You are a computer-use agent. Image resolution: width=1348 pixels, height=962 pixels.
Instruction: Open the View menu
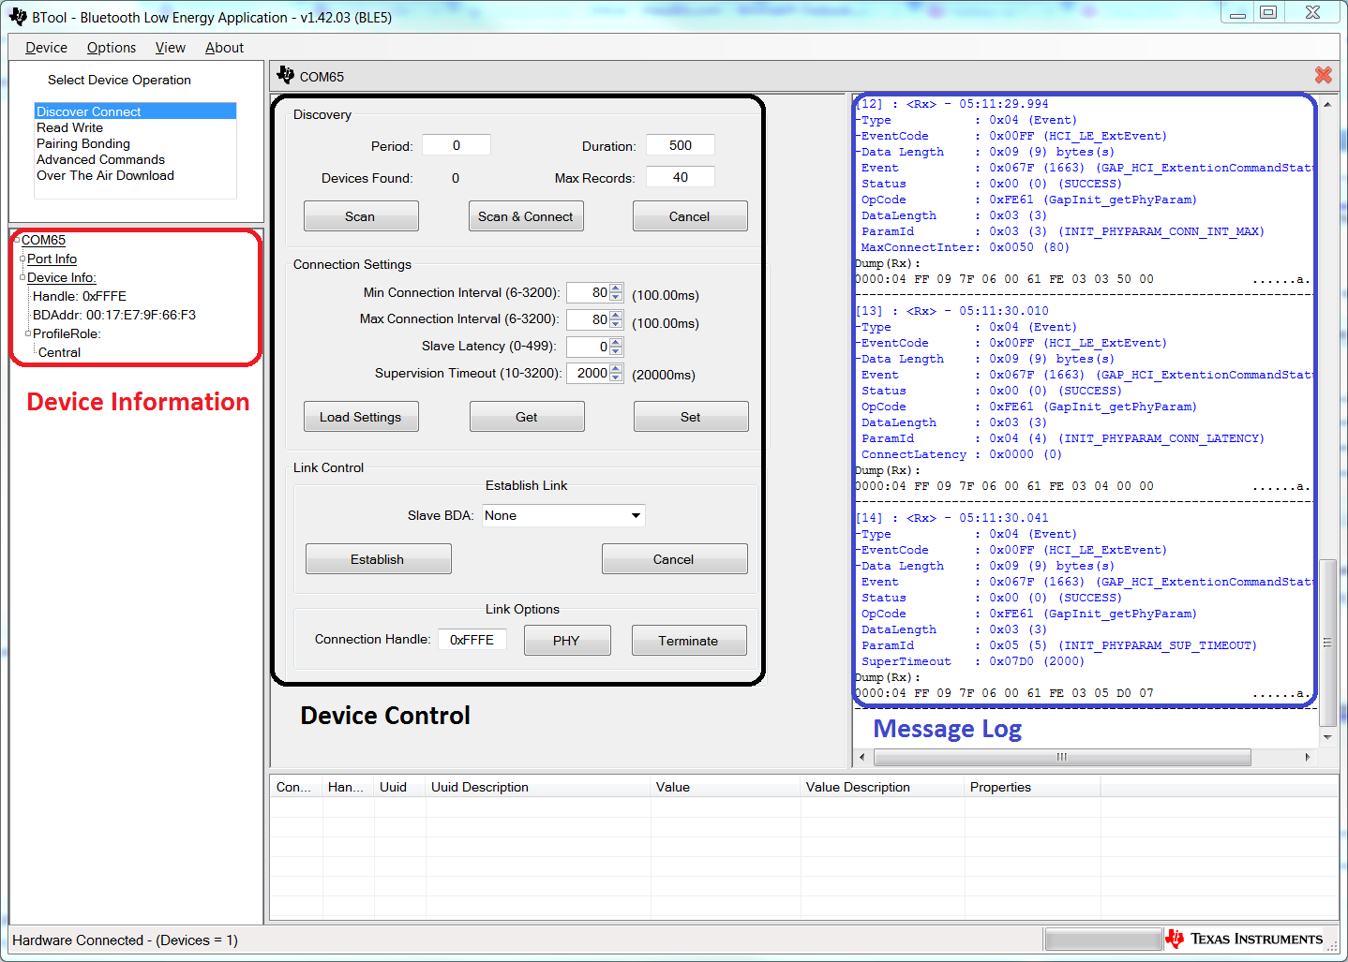170,48
